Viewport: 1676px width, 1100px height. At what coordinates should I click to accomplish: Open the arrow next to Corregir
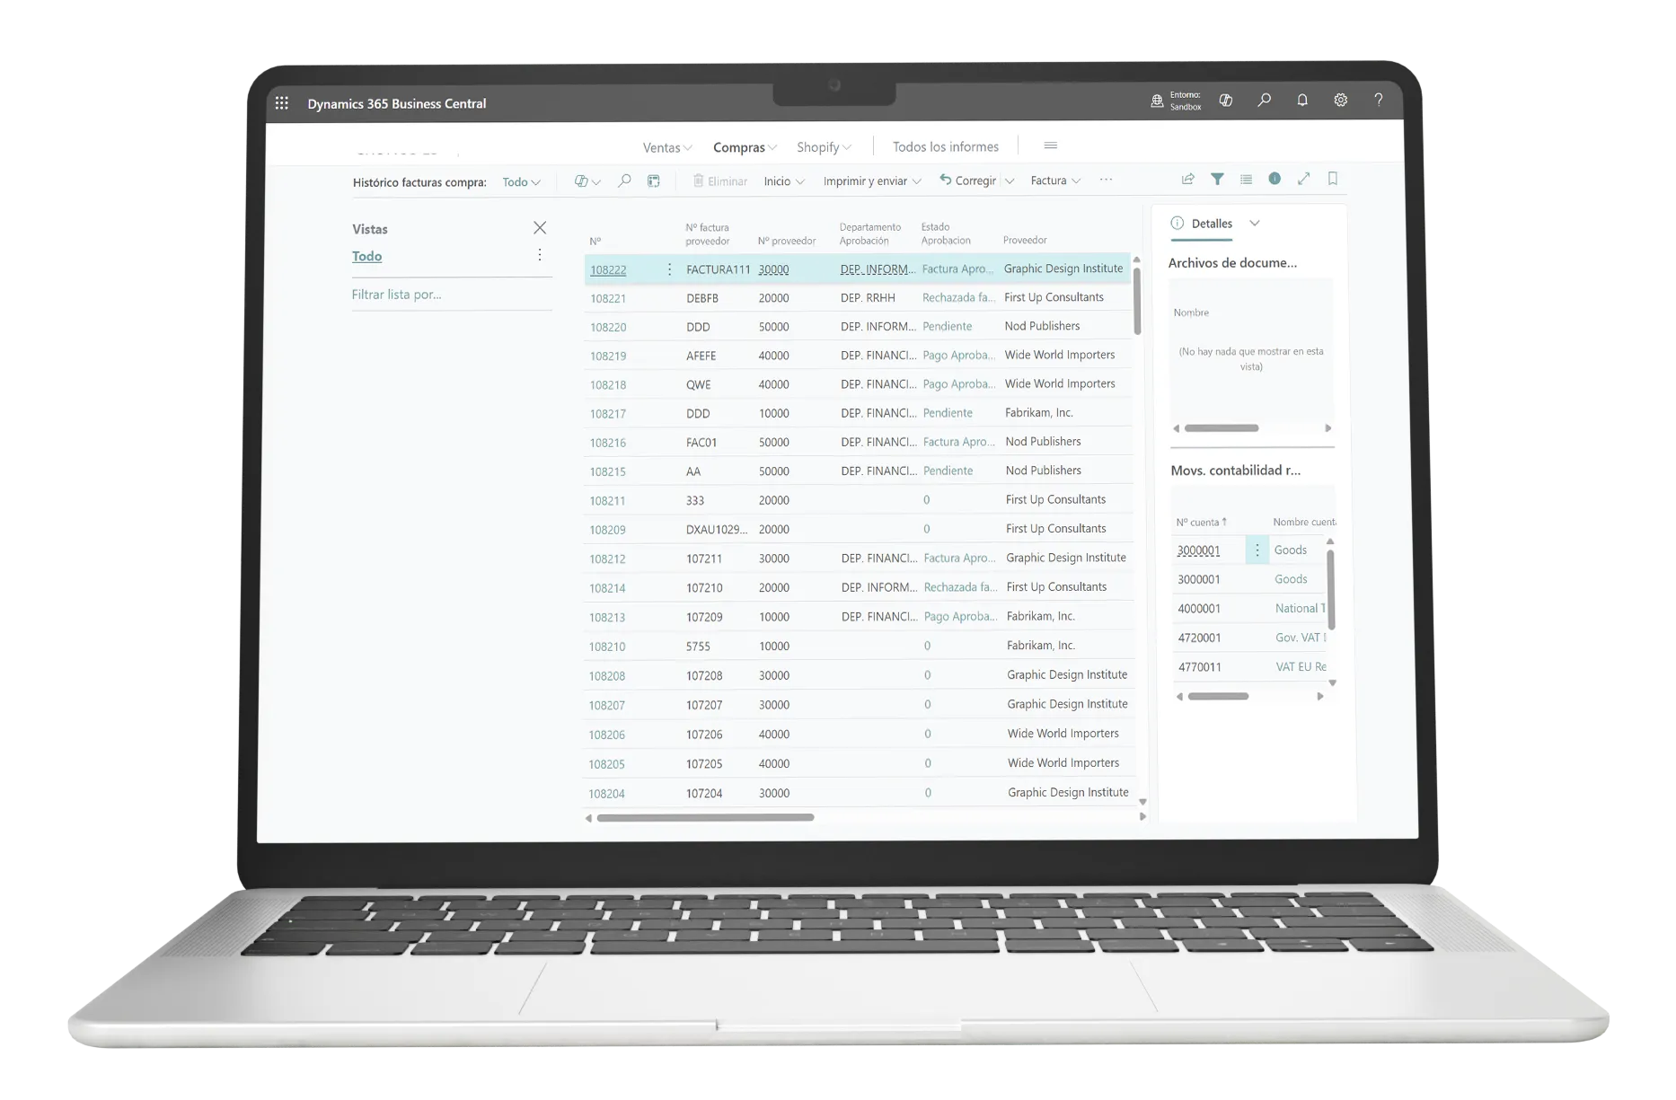(1010, 180)
